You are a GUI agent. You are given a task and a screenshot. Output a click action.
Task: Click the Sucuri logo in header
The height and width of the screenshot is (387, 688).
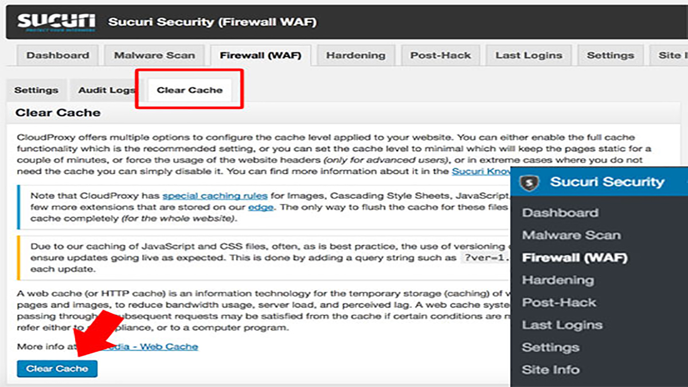(x=56, y=22)
